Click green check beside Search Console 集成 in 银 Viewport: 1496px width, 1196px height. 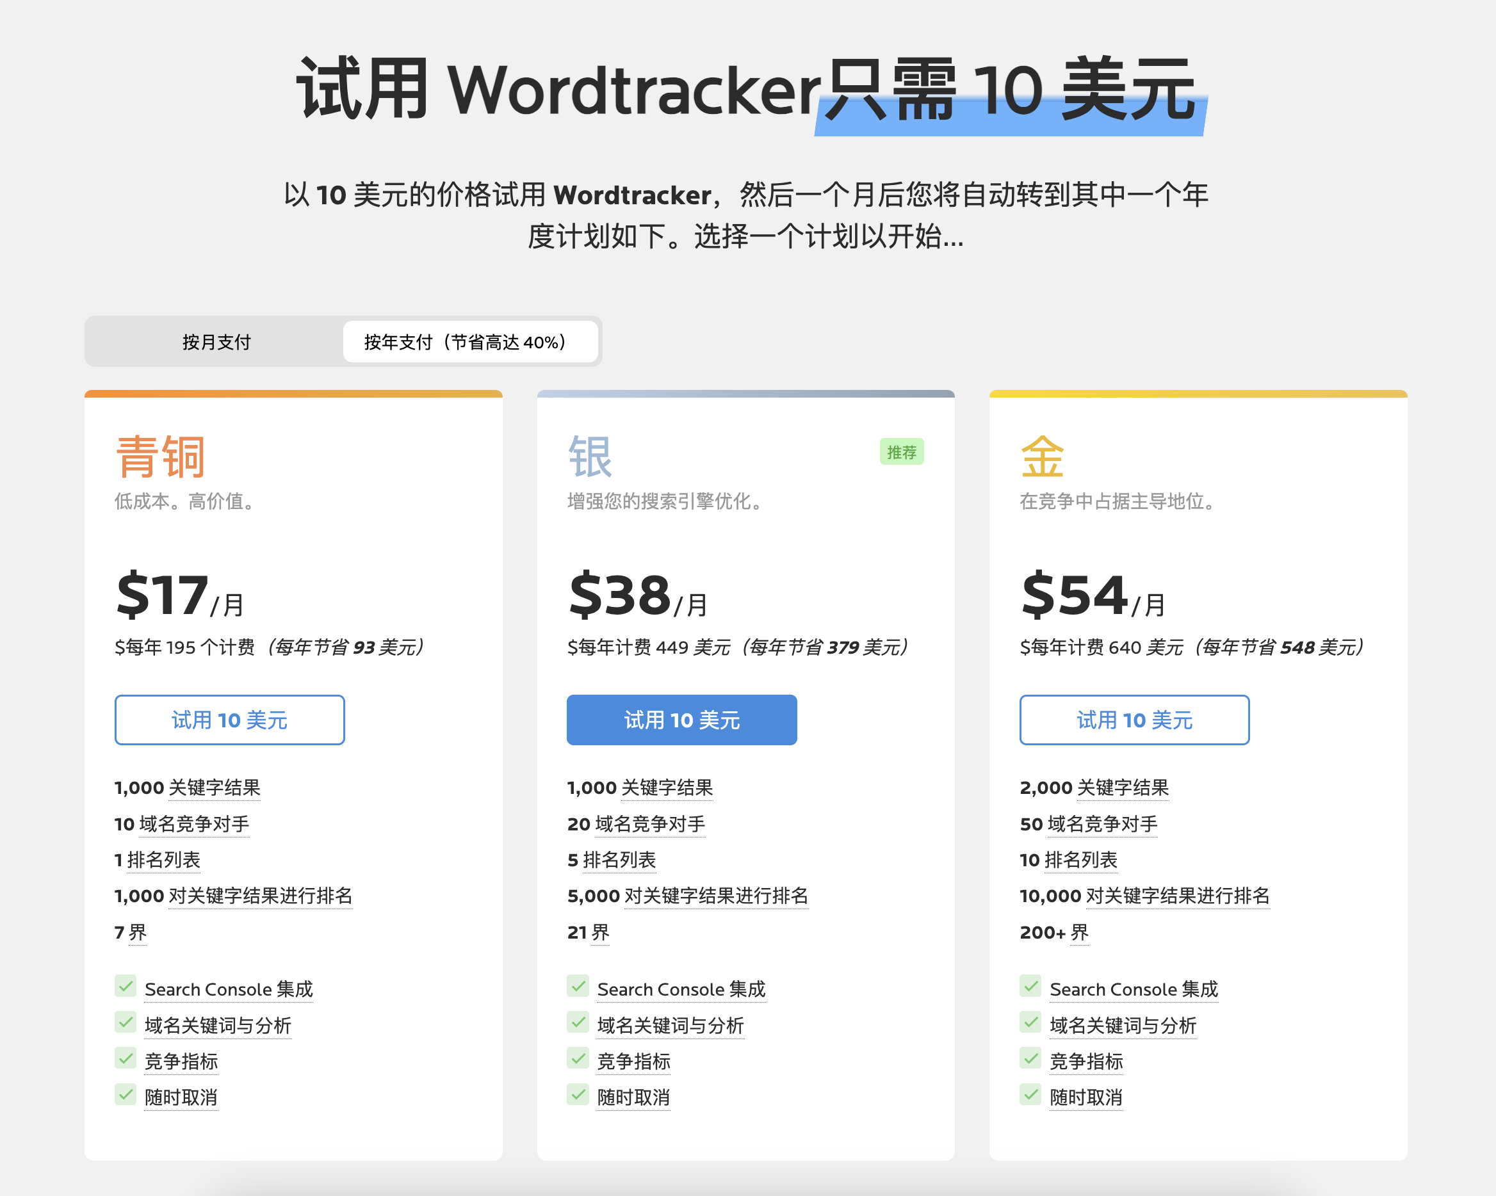(578, 986)
